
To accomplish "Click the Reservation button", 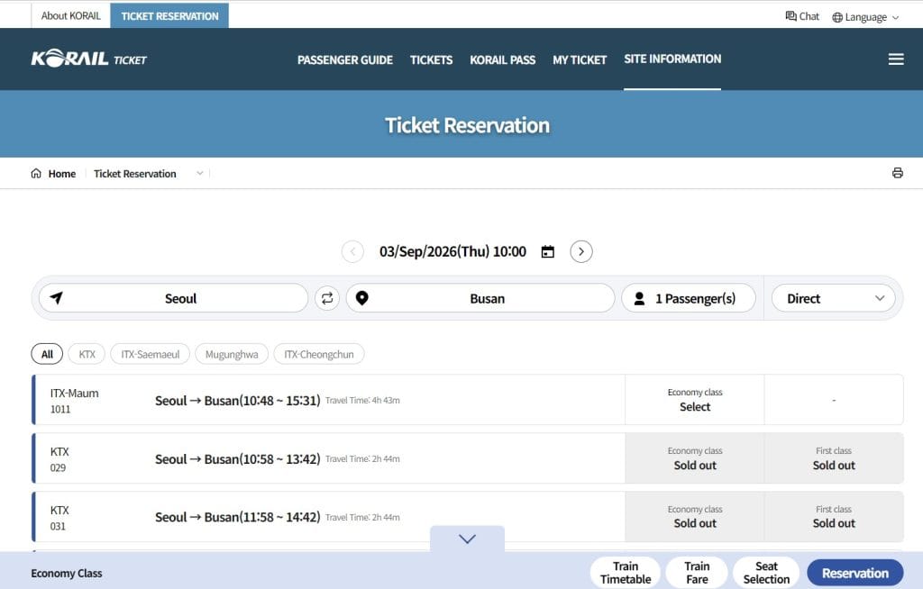I will pyautogui.click(x=855, y=573).
